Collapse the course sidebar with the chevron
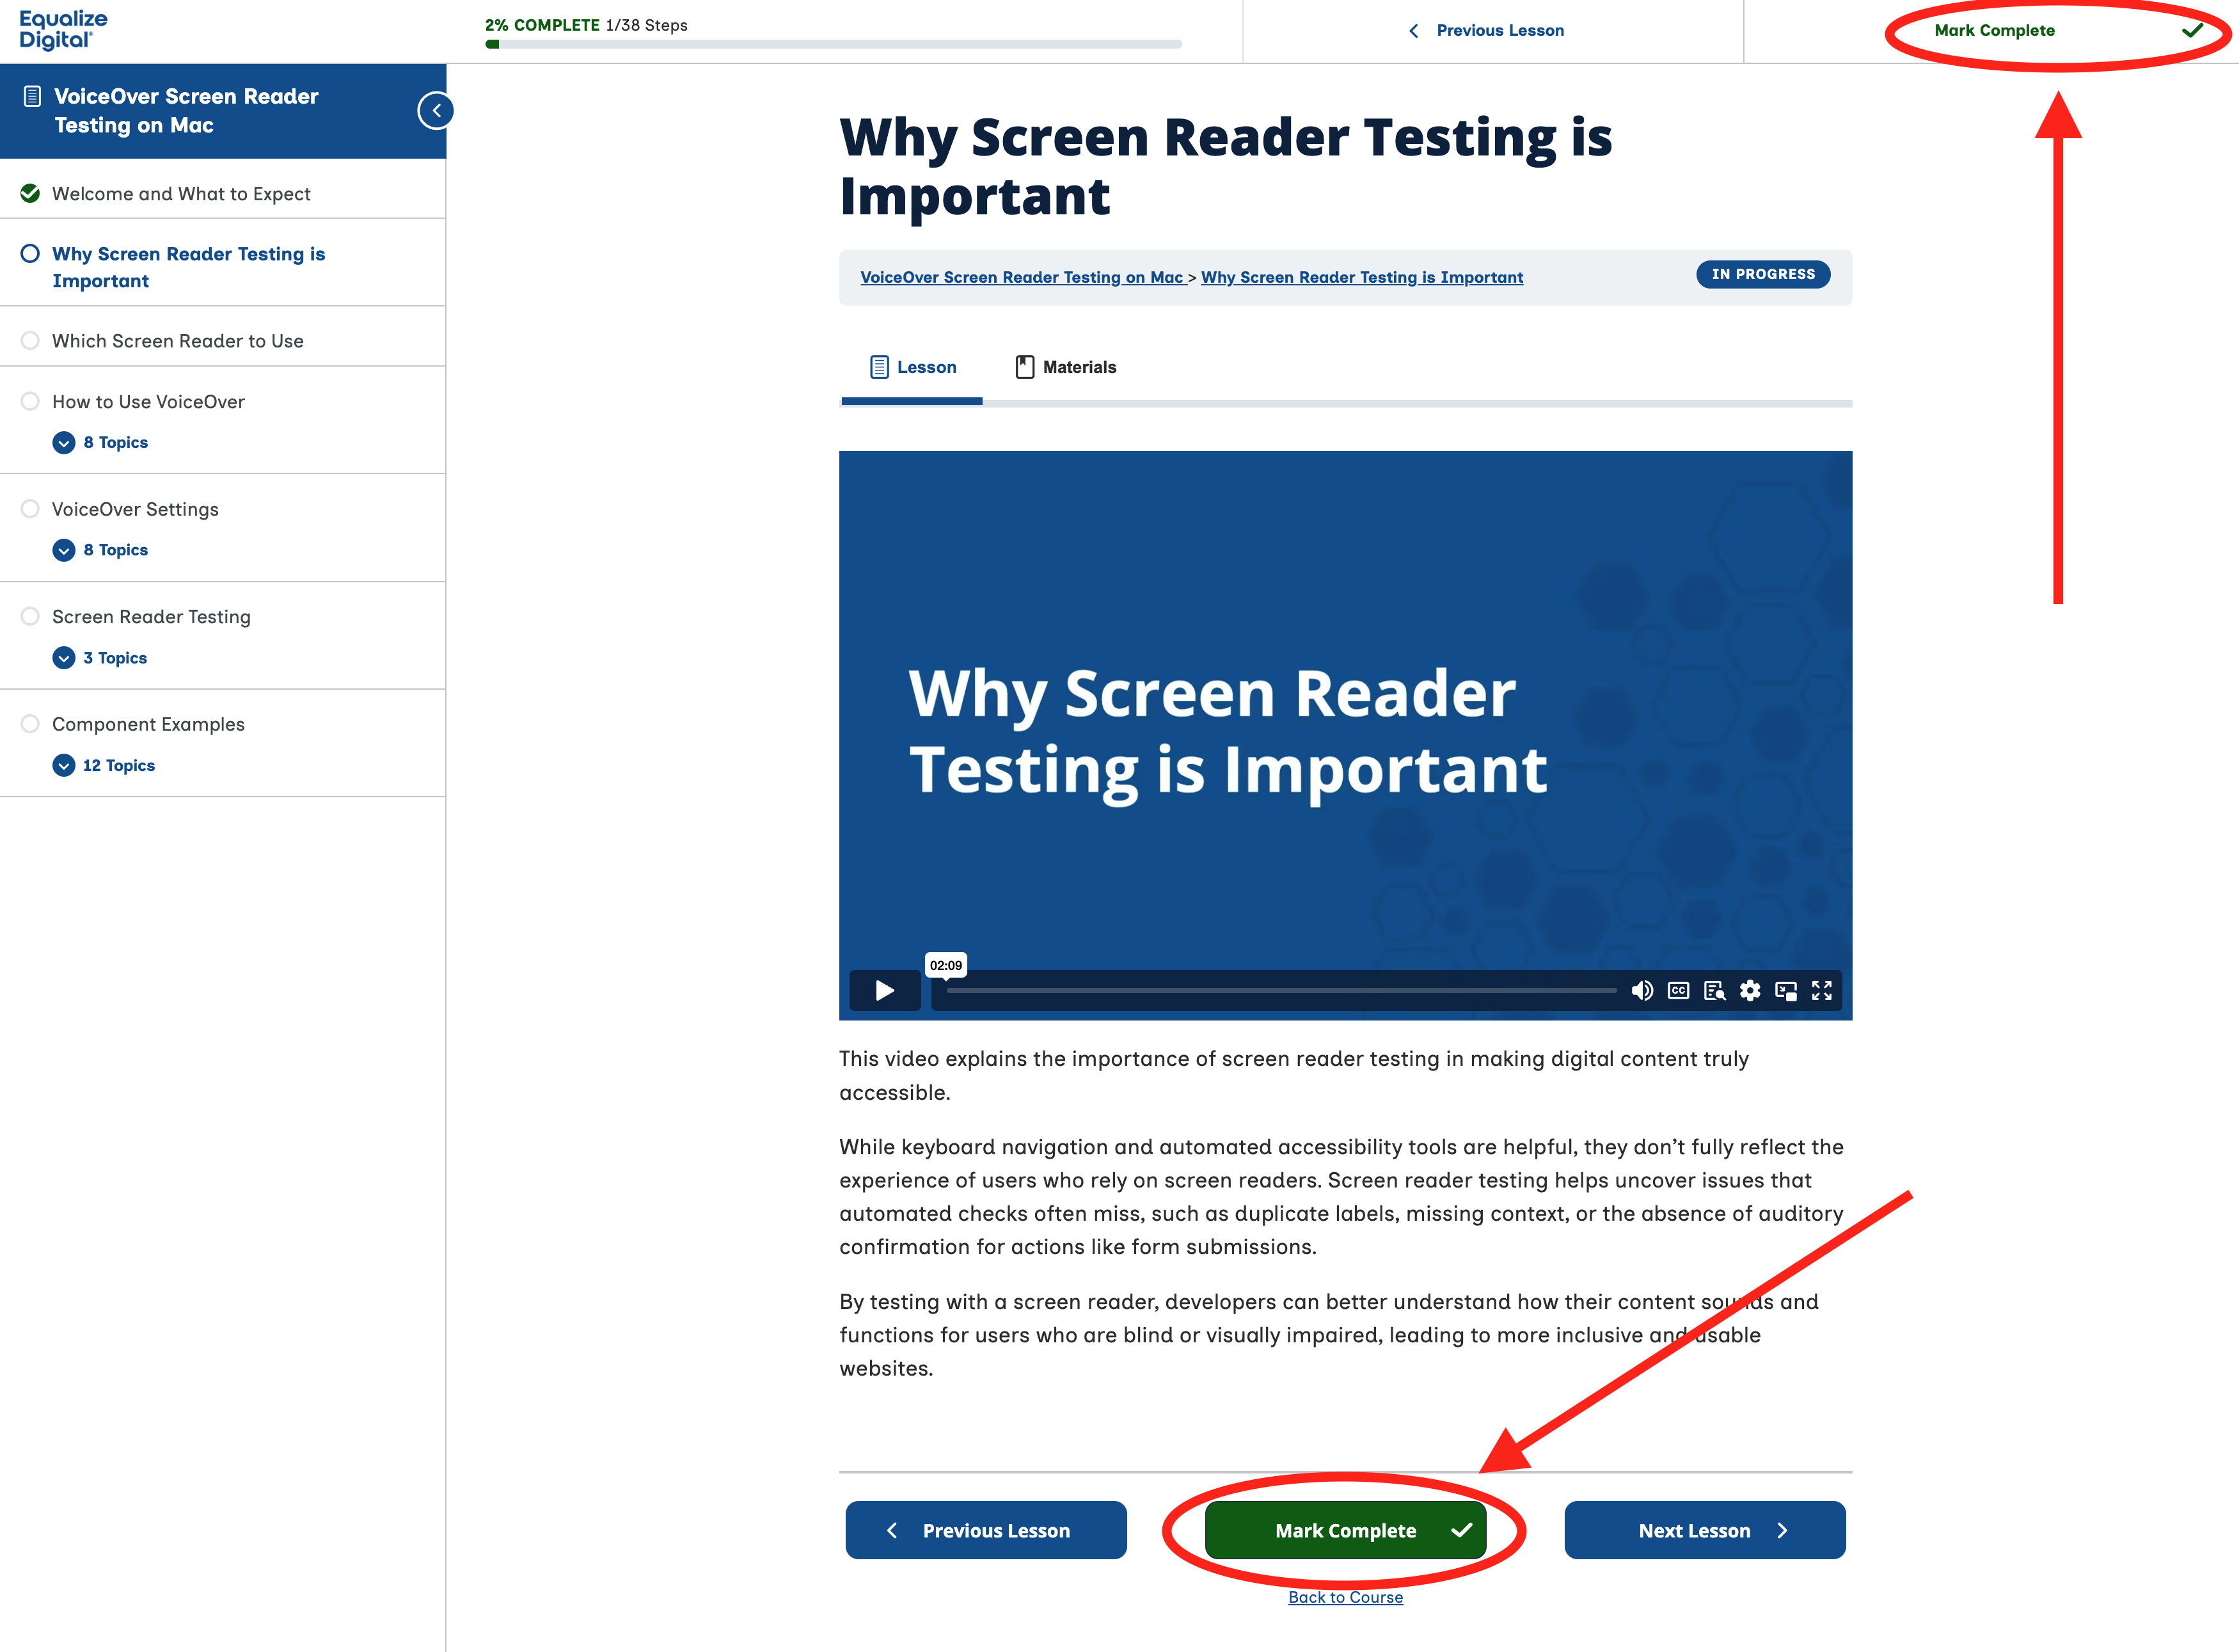 (x=437, y=110)
